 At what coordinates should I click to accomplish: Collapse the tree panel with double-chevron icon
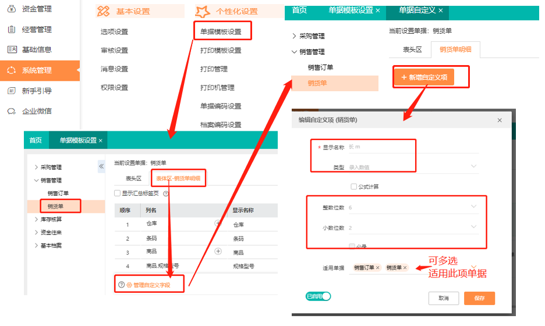click(101, 166)
